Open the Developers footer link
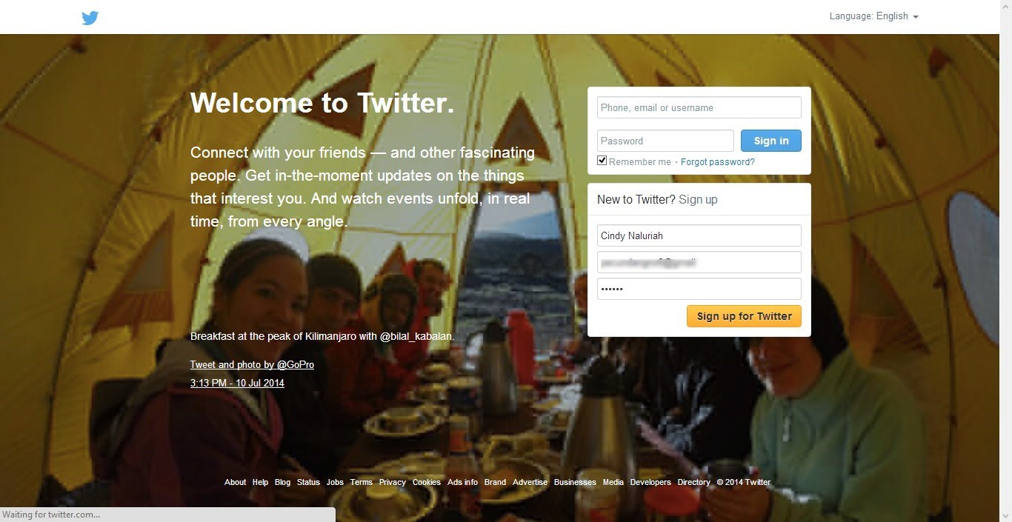The image size is (1012, 522). tap(650, 482)
